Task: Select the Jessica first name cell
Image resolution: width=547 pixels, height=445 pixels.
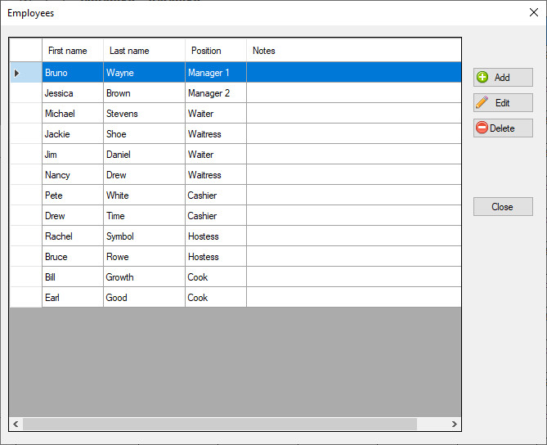Action: point(73,92)
